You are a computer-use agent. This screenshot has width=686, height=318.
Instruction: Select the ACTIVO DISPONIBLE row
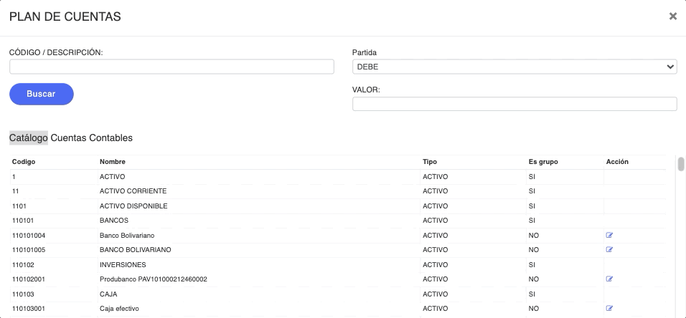click(x=133, y=206)
